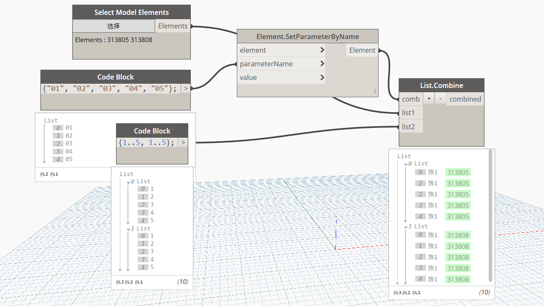Select the list2 input port
Viewport: 544px width, 306px height.
coord(411,126)
